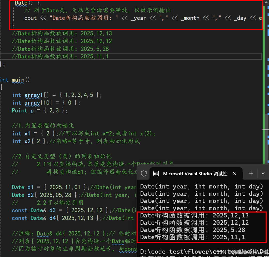Click the 'const Date& d3' declaration line
The width and height of the screenshot is (269, 257).
[x=62, y=210]
